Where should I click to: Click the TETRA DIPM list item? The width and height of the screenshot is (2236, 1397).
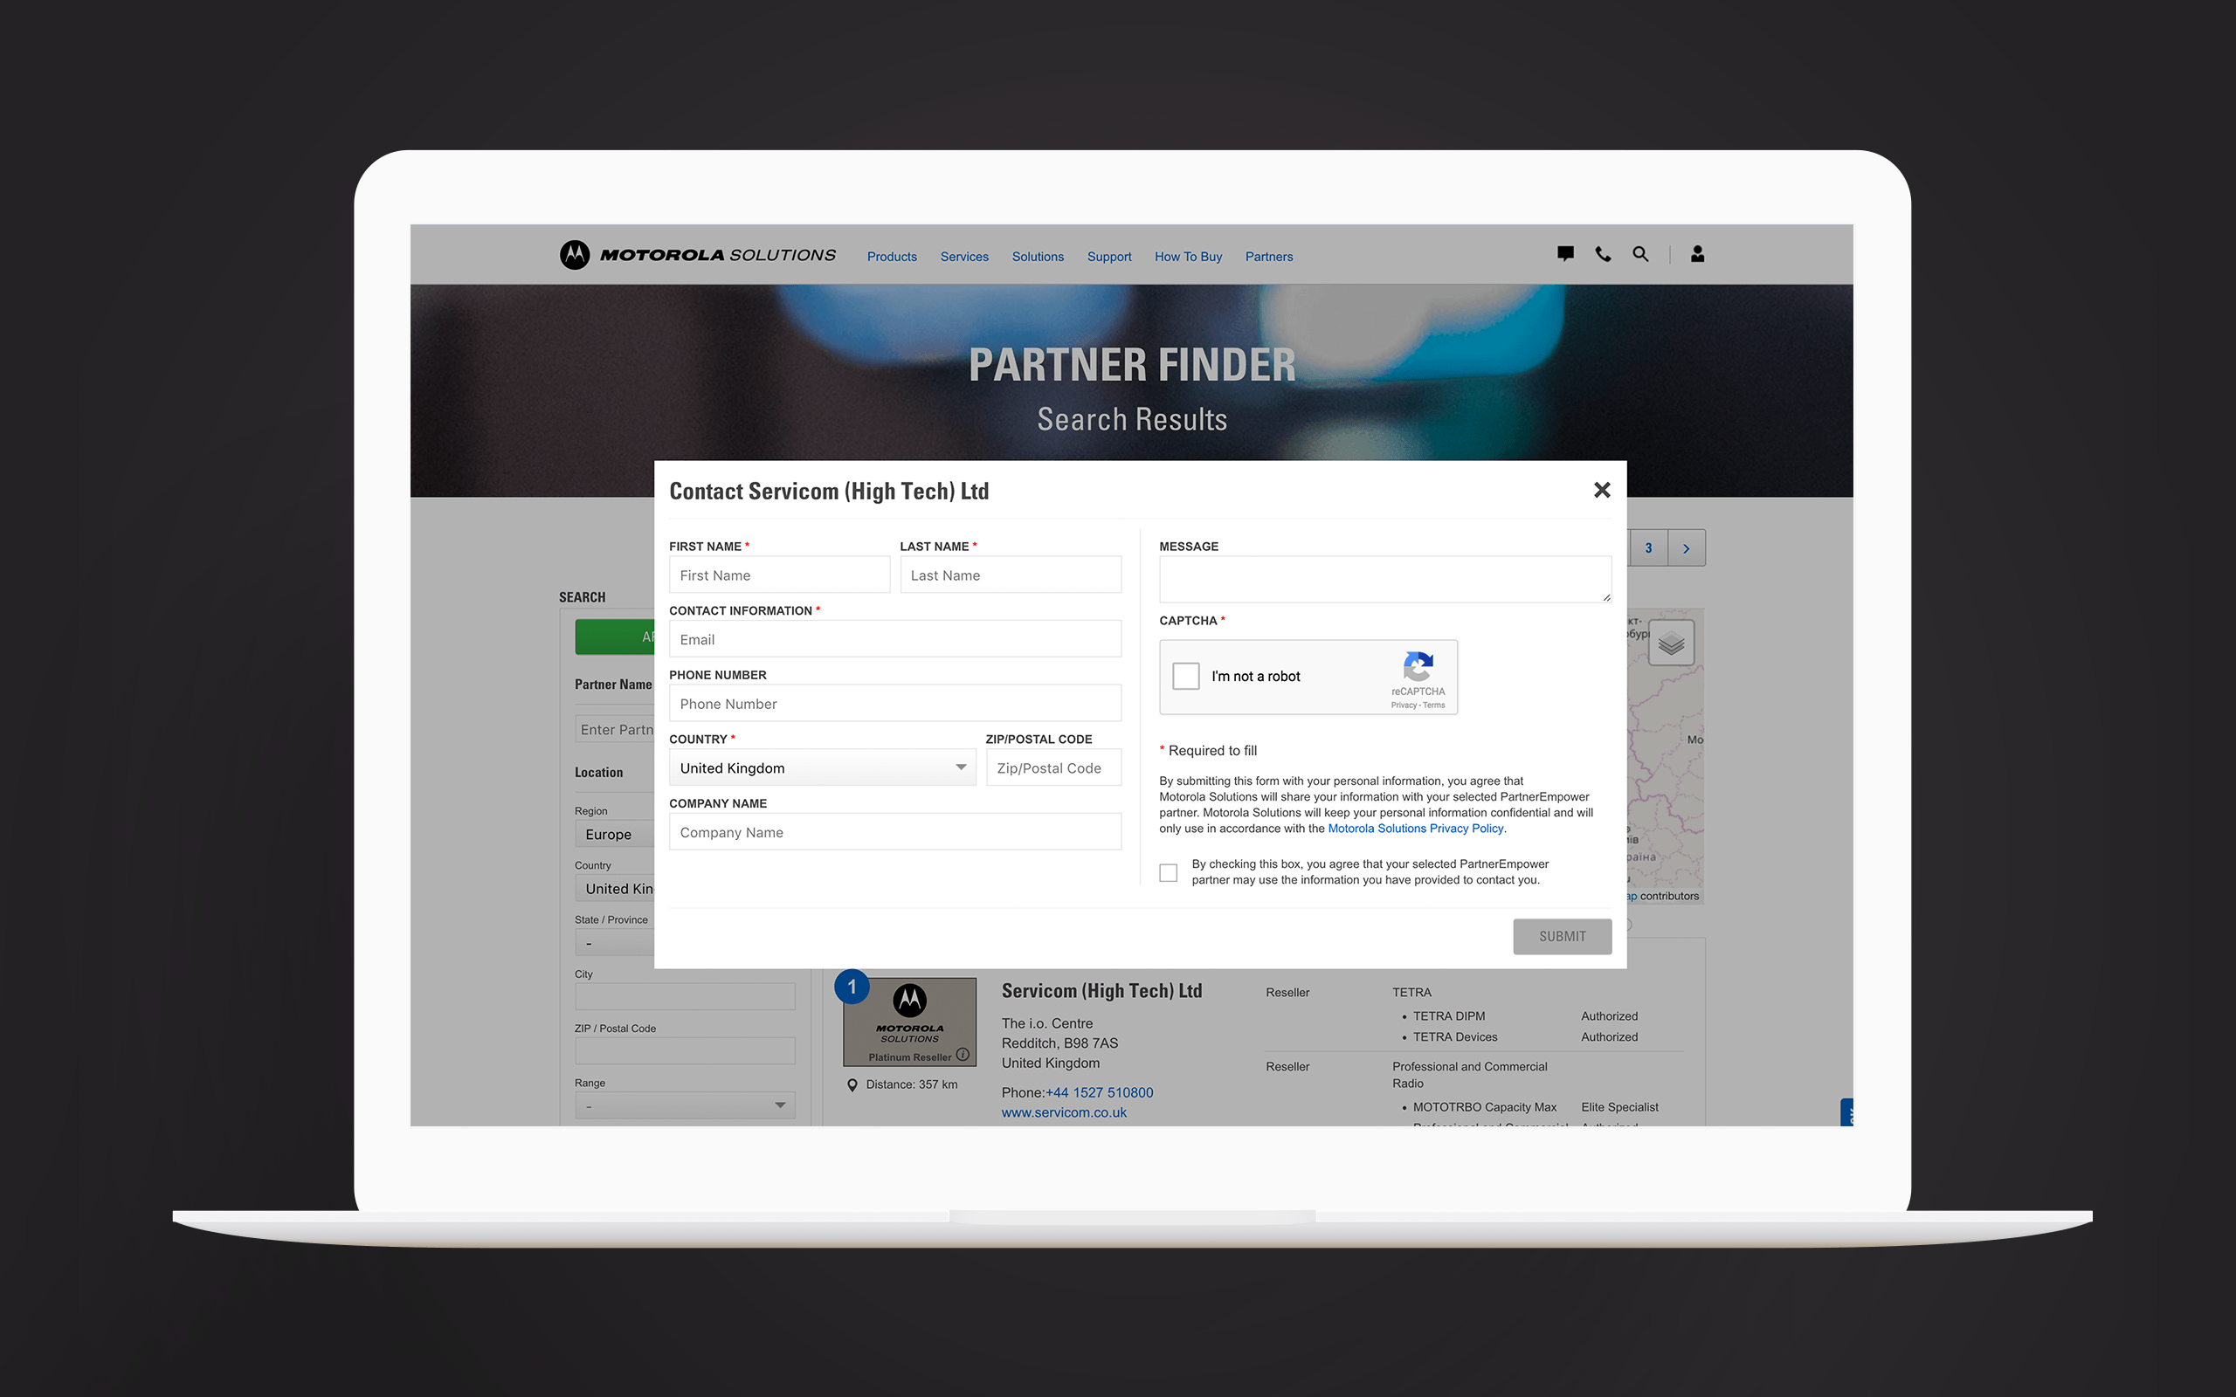(1449, 1016)
